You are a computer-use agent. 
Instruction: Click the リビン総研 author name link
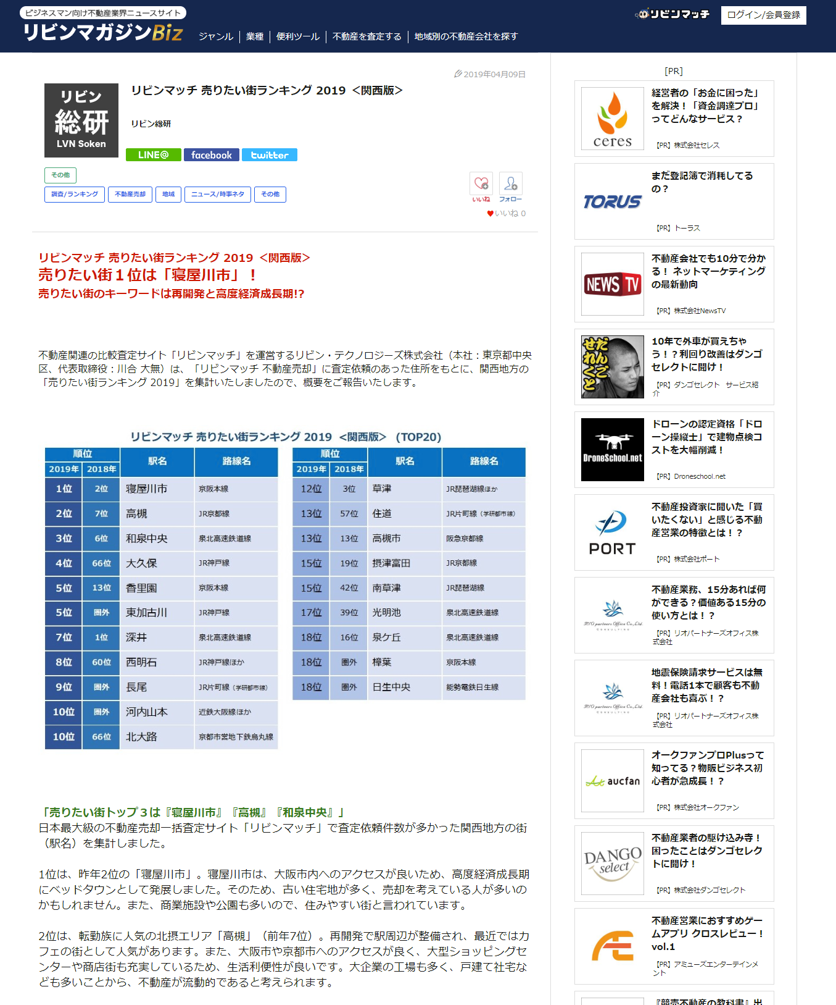click(x=151, y=124)
